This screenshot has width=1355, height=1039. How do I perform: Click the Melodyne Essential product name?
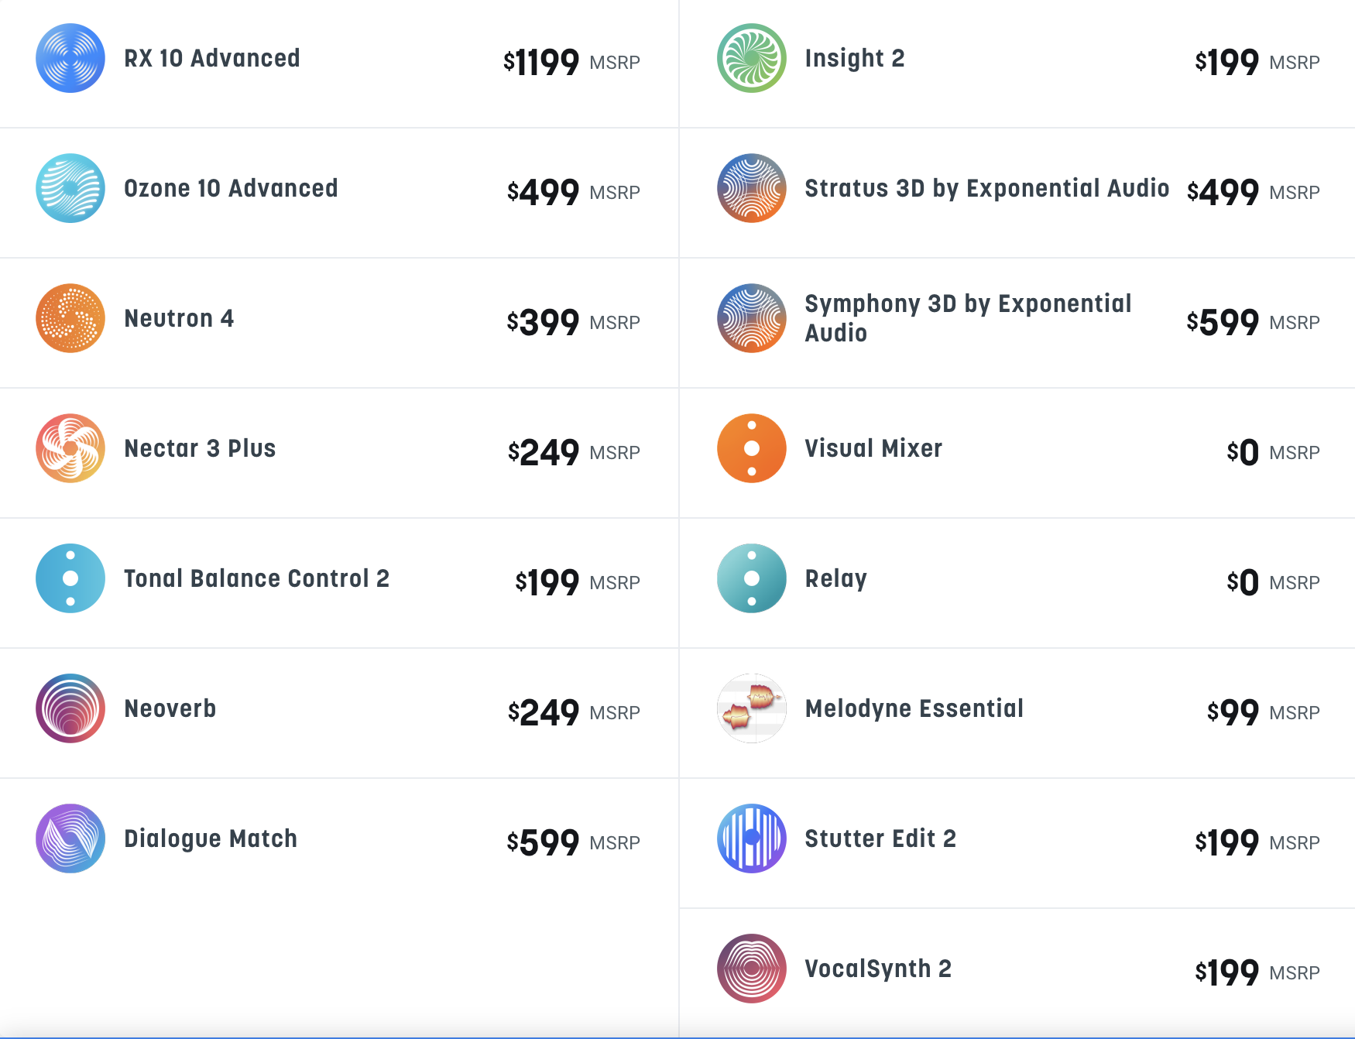click(x=914, y=709)
